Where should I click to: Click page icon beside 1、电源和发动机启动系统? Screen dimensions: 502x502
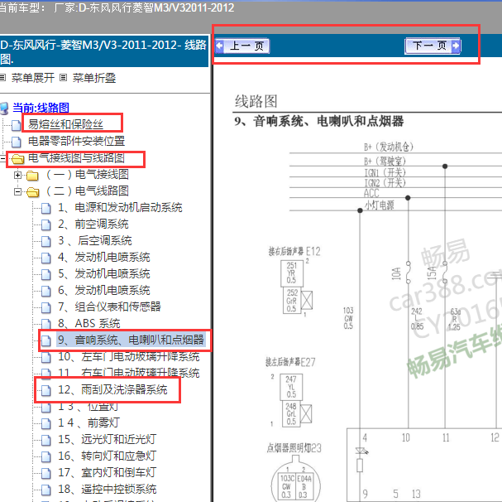coord(46,208)
